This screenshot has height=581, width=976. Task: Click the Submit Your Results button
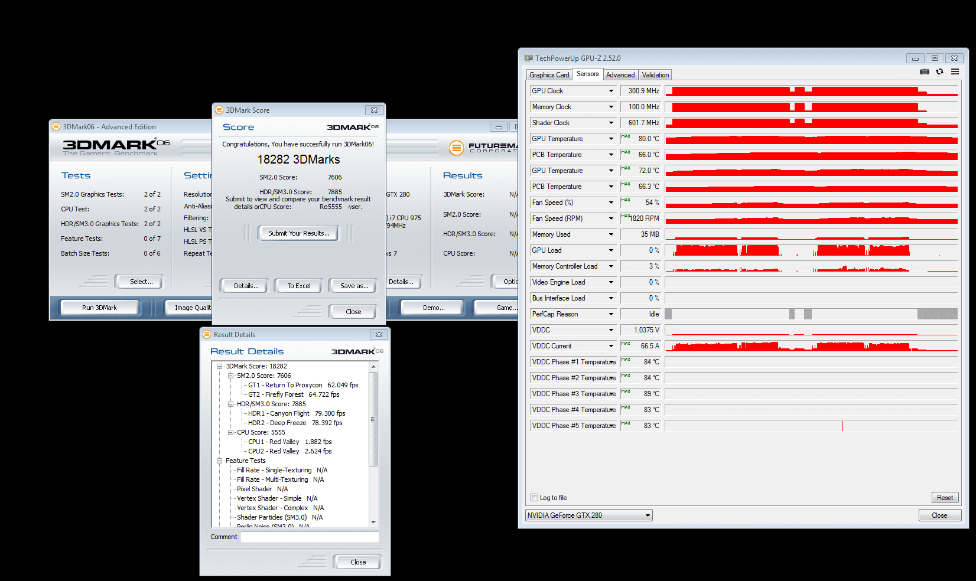click(298, 233)
